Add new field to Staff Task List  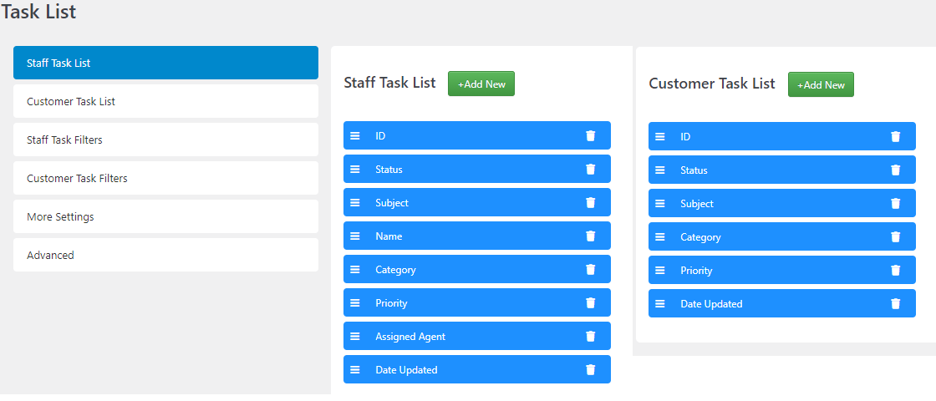481,84
